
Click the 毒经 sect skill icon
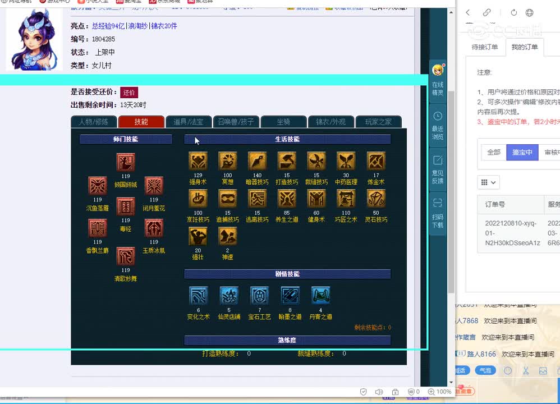[126, 206]
